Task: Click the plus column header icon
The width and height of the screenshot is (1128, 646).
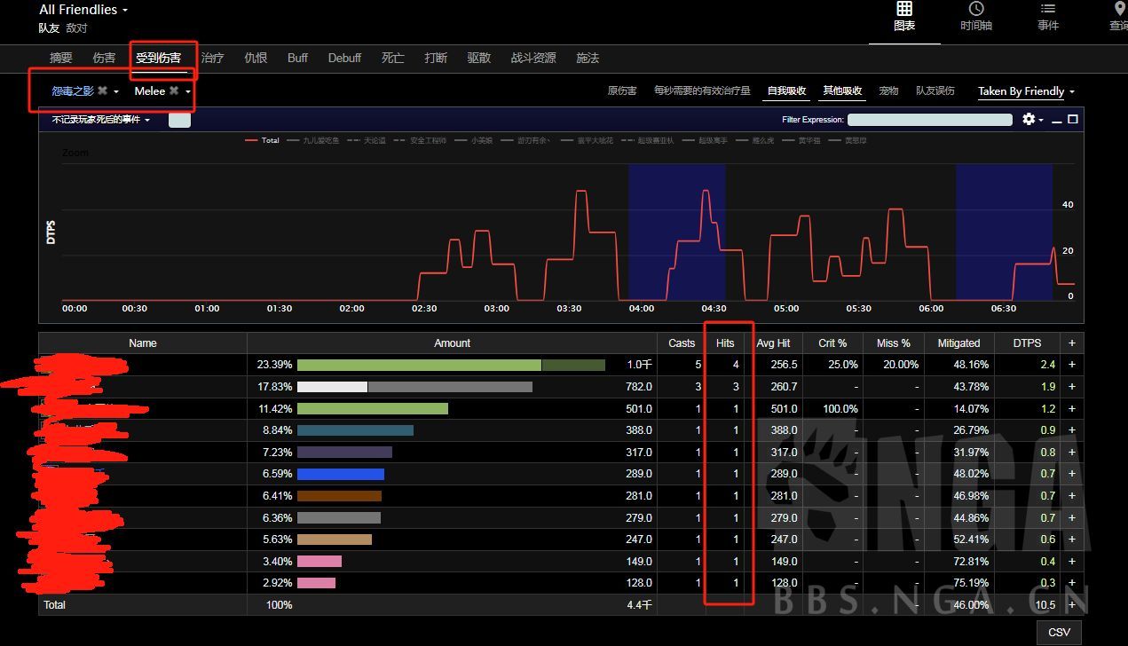Action: pos(1071,343)
